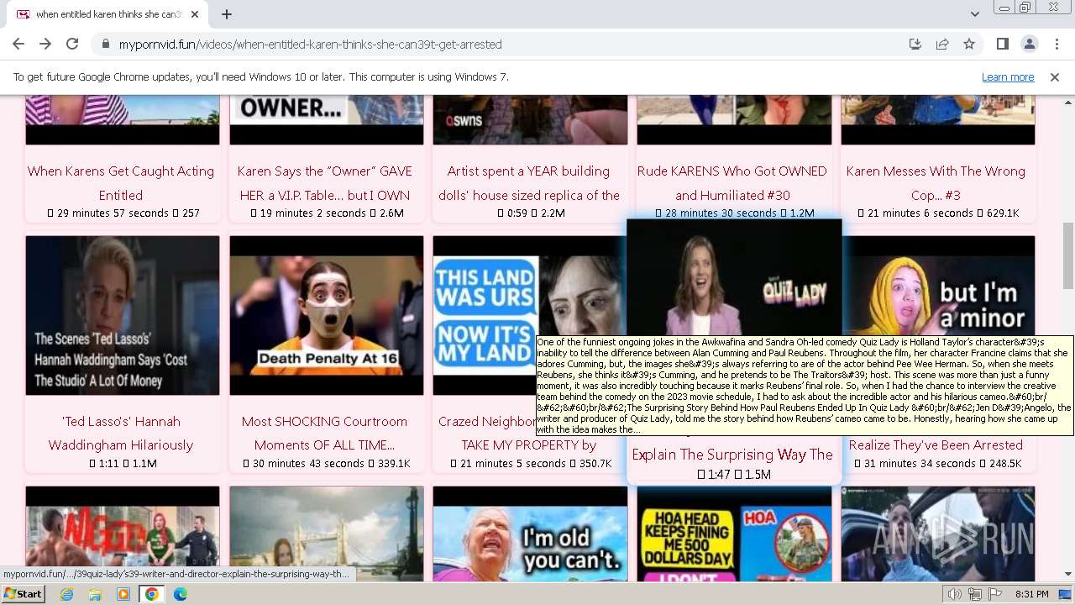Viewport: 1075px width, 605px height.
Task: Open 'Explain The Surprising Way The' title
Action: pos(732,455)
